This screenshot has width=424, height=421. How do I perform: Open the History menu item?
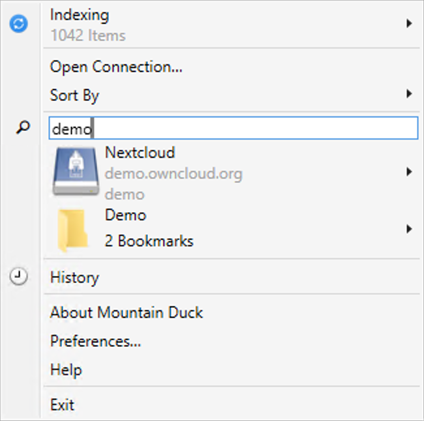pos(231,277)
